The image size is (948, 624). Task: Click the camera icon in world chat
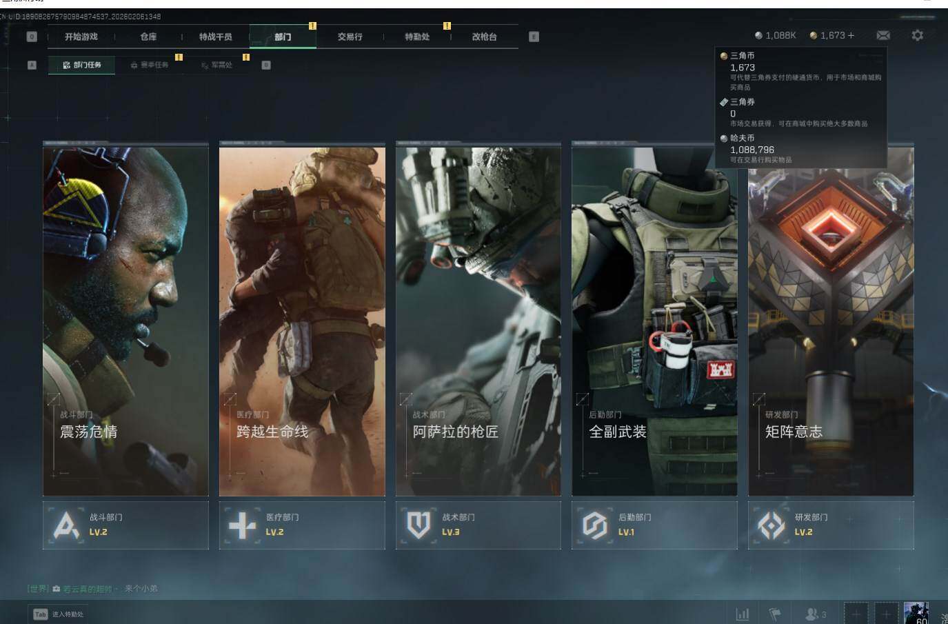[57, 589]
